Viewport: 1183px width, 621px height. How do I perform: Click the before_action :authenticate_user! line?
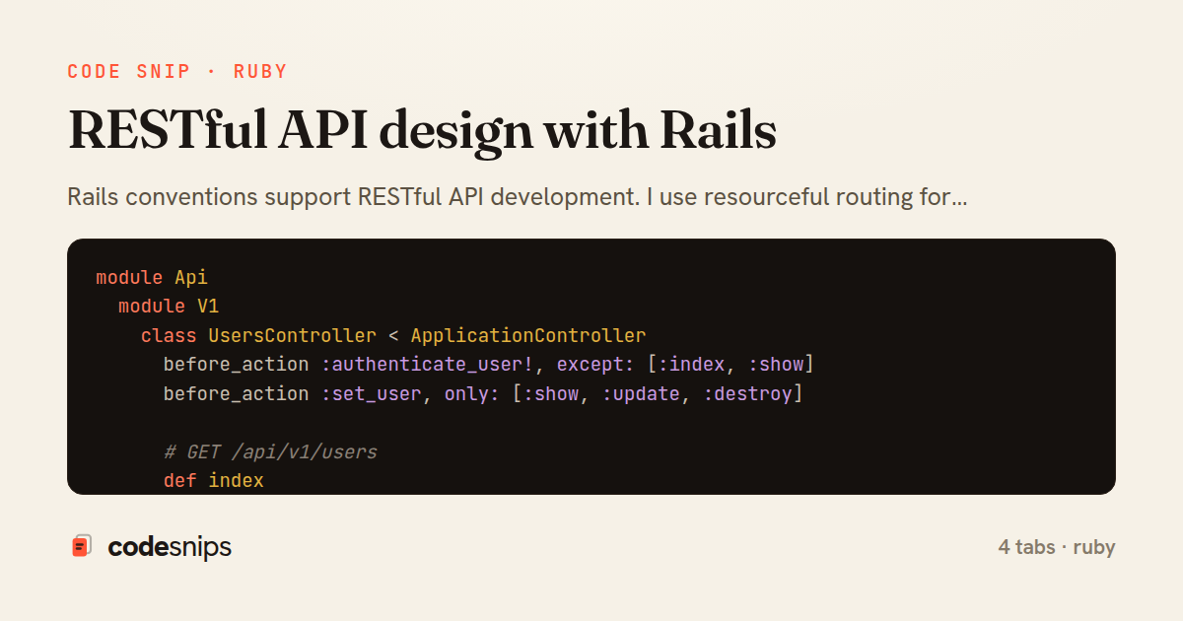point(489,365)
